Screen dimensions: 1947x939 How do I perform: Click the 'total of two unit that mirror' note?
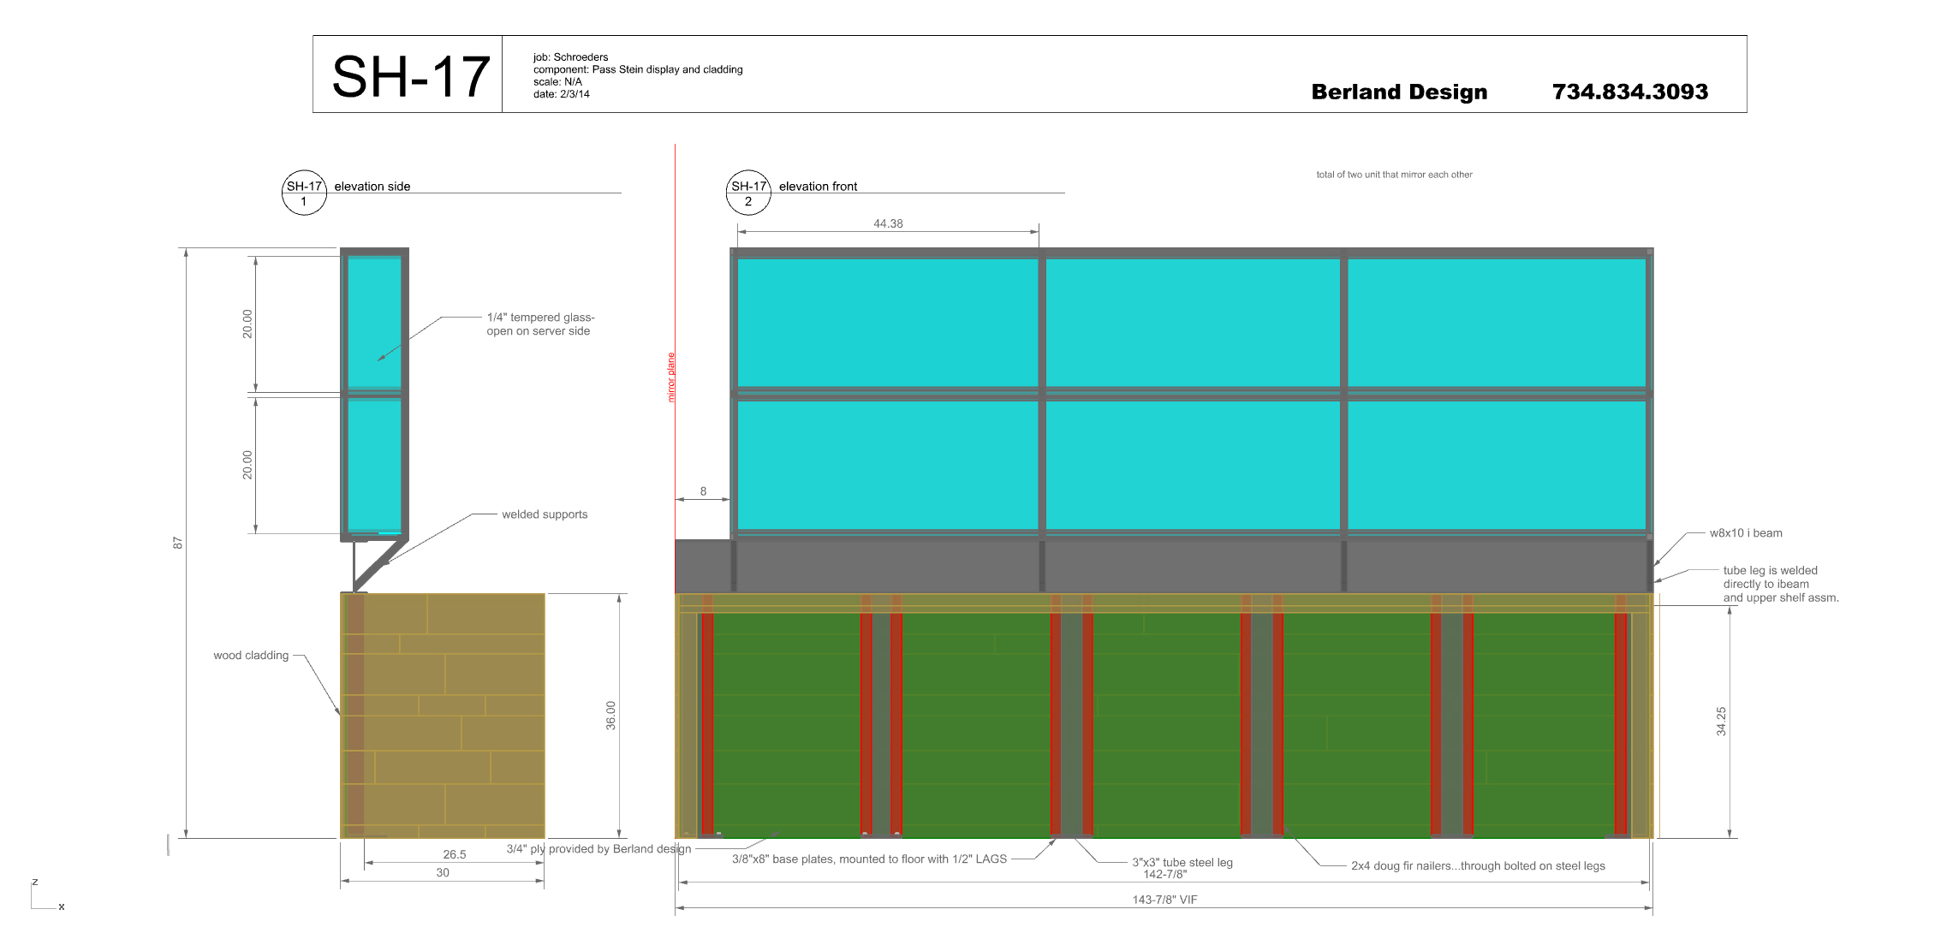coord(1394,175)
